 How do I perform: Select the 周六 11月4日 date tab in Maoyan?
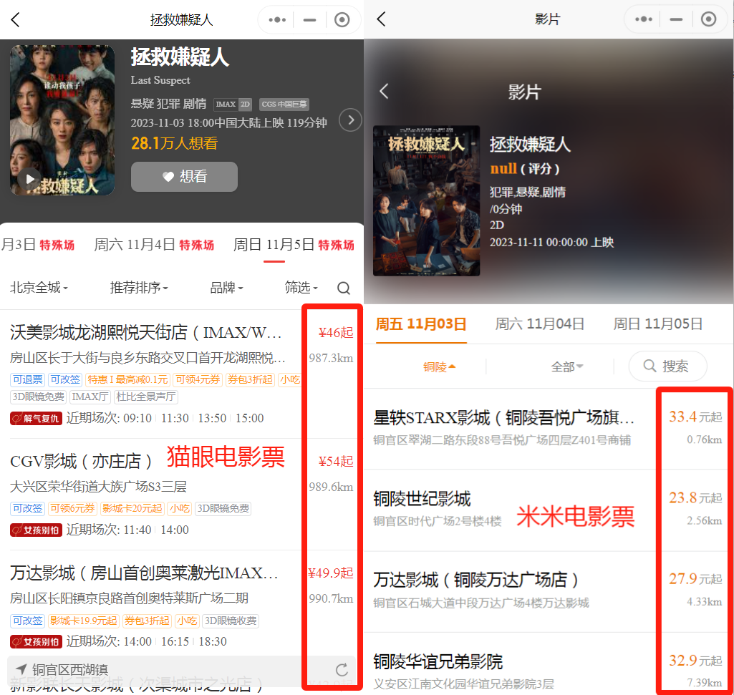tap(154, 245)
